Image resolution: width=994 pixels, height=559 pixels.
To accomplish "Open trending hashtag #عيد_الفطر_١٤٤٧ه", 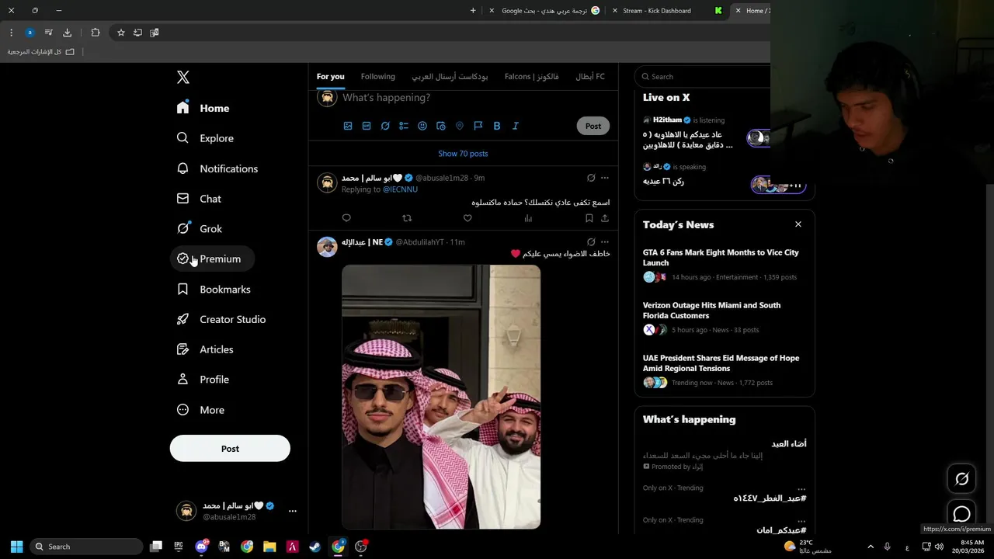I will (x=770, y=498).
